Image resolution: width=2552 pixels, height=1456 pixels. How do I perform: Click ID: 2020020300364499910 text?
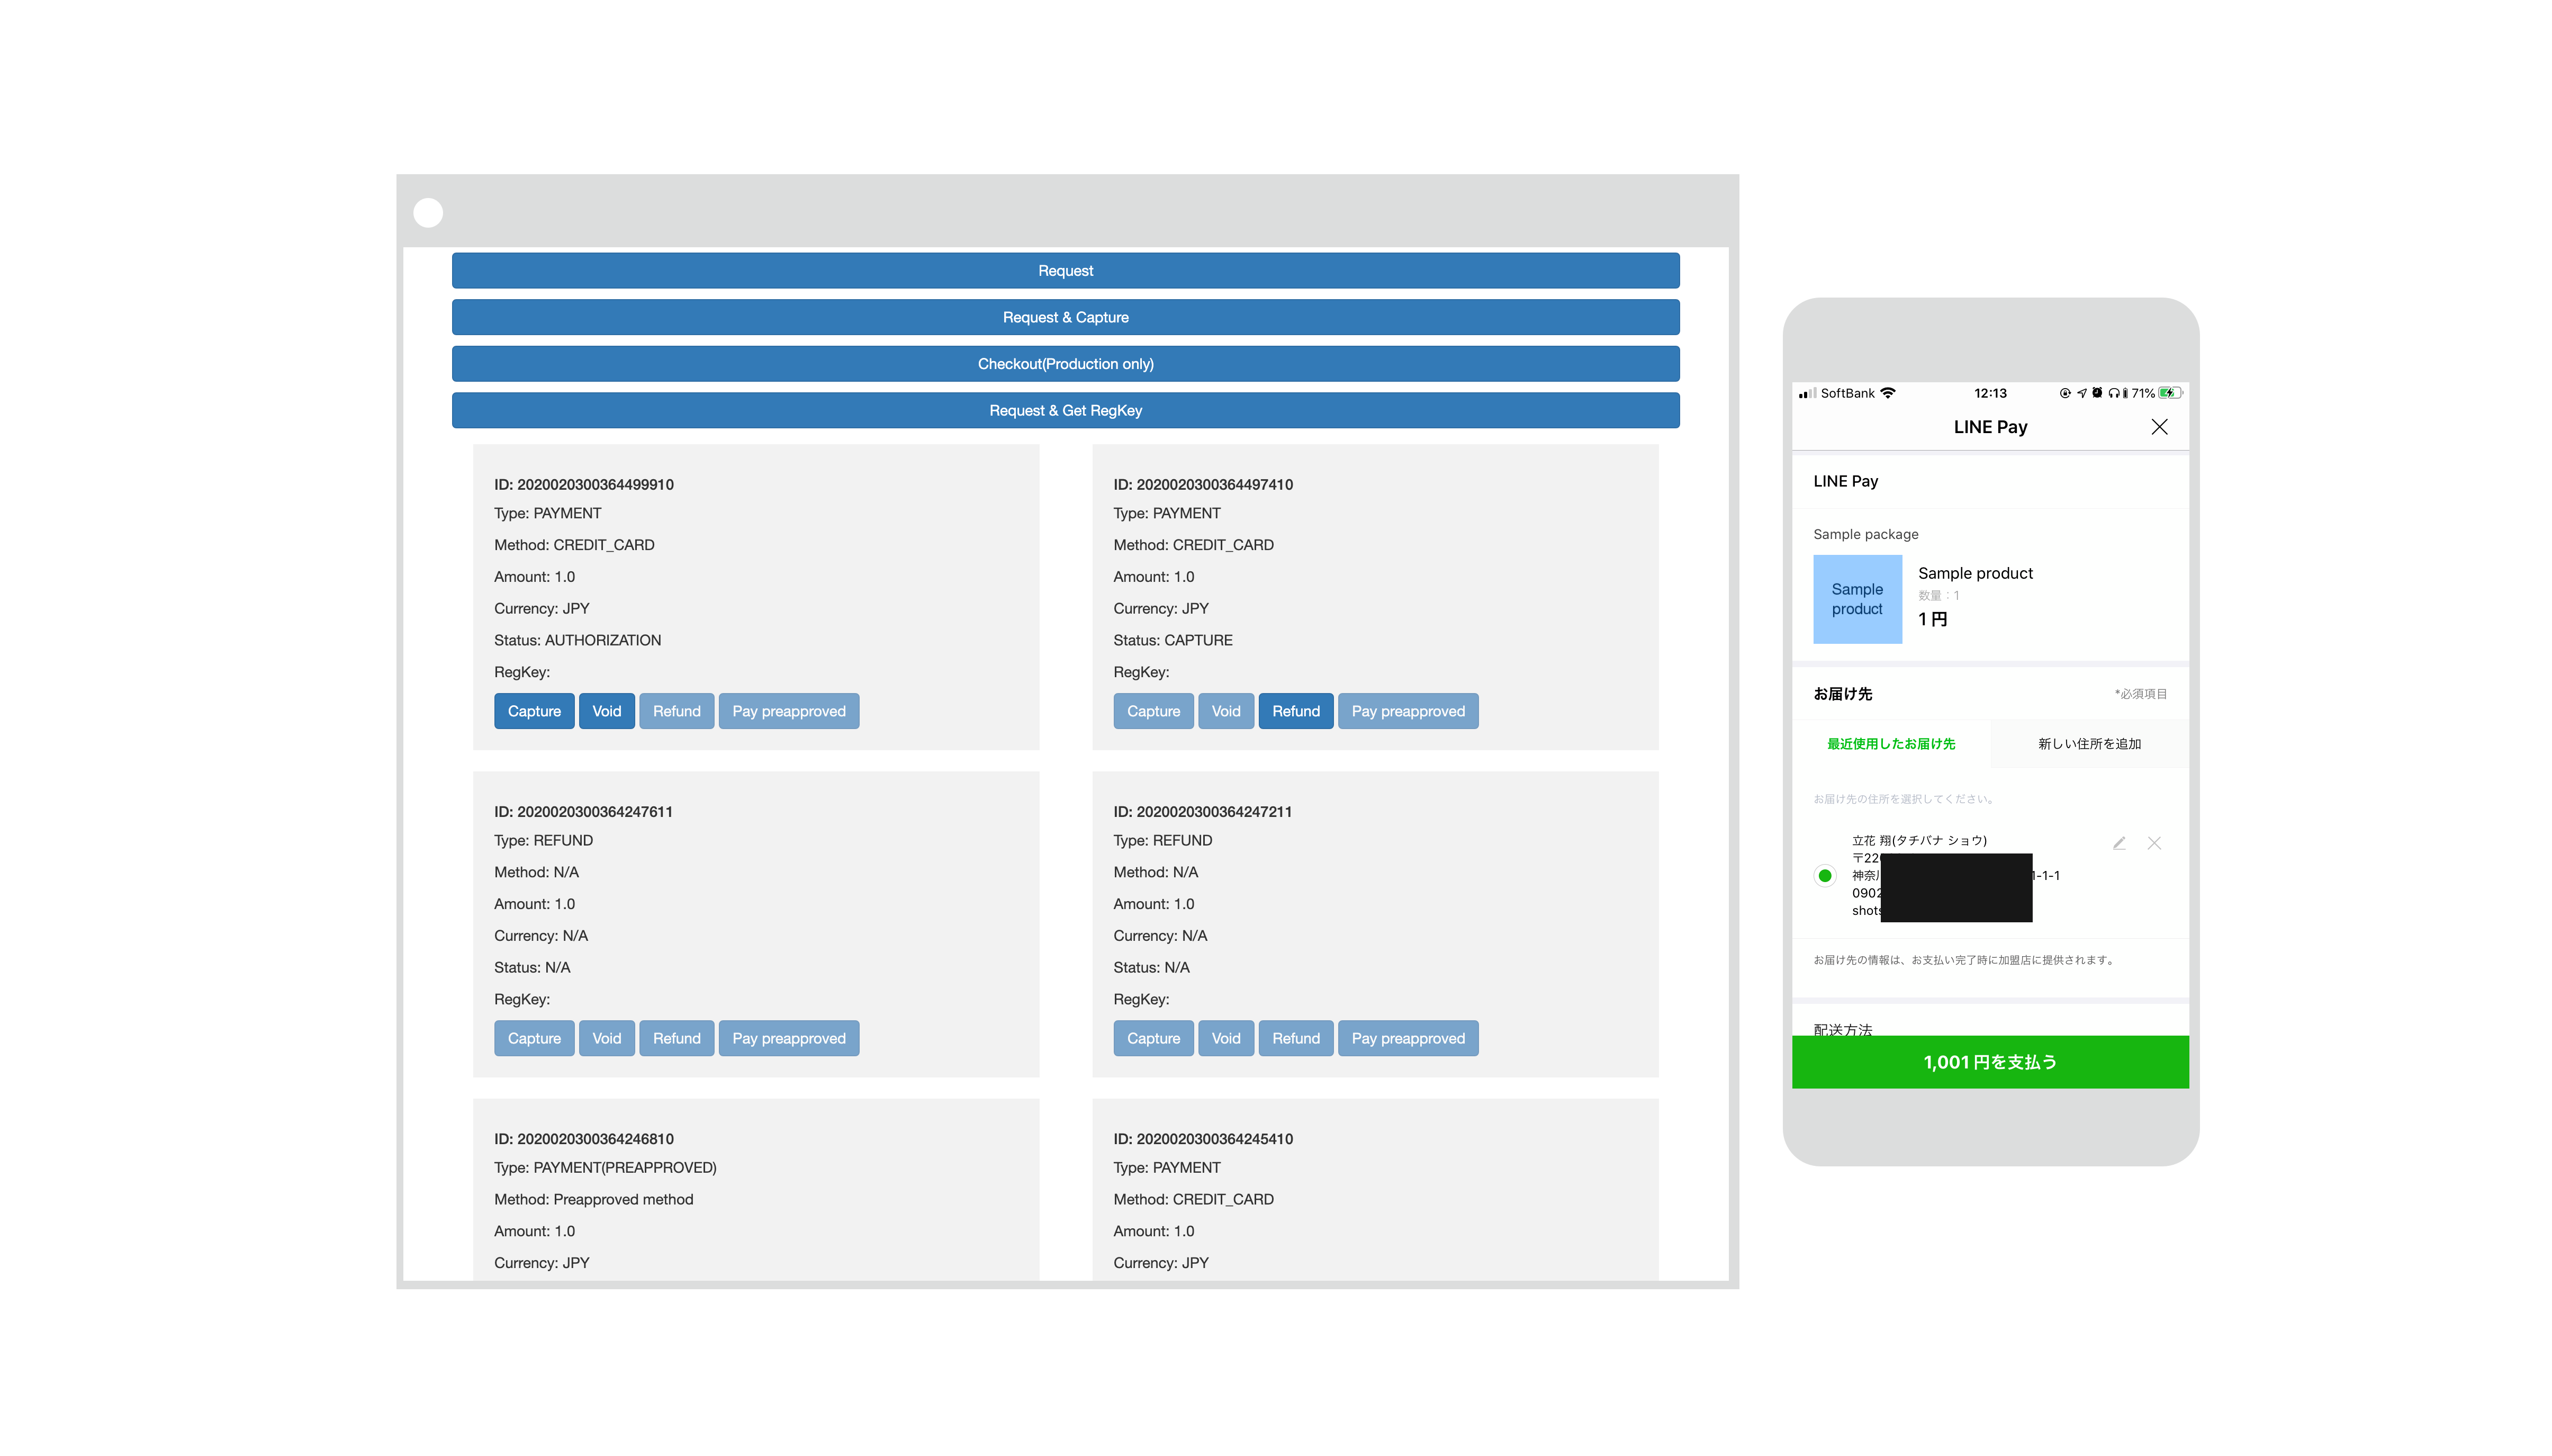tap(584, 484)
